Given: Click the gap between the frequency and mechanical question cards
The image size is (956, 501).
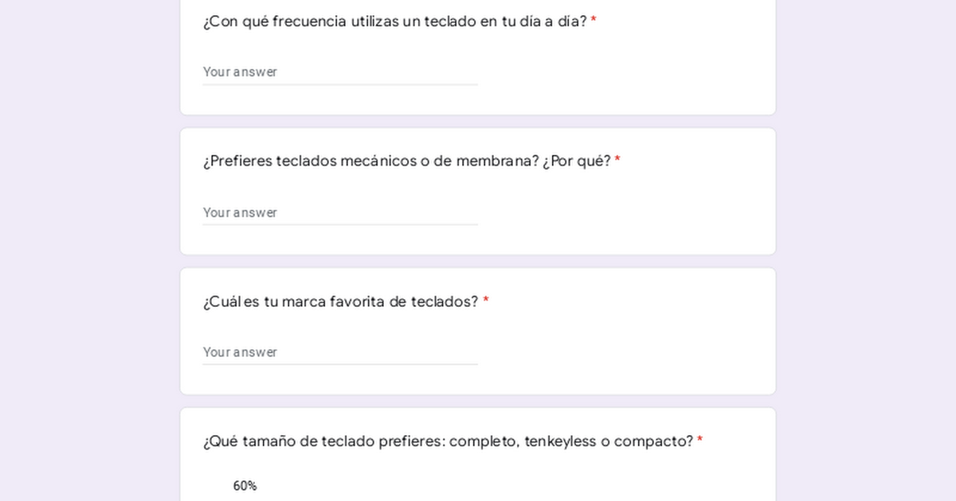Looking at the screenshot, I should (478, 122).
